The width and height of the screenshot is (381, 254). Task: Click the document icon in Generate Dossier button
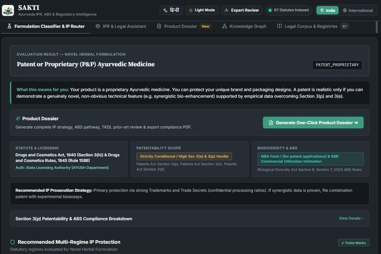(x=271, y=123)
